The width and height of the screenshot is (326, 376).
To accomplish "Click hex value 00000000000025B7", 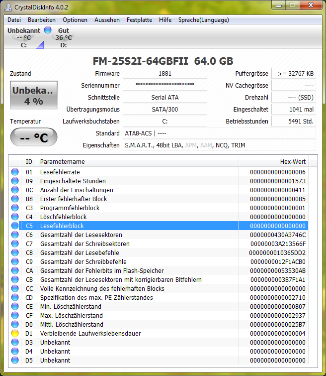I will click(x=278, y=324).
